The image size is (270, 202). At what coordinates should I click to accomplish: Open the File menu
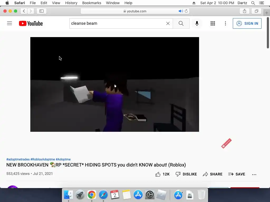pyautogui.click(x=32, y=3)
